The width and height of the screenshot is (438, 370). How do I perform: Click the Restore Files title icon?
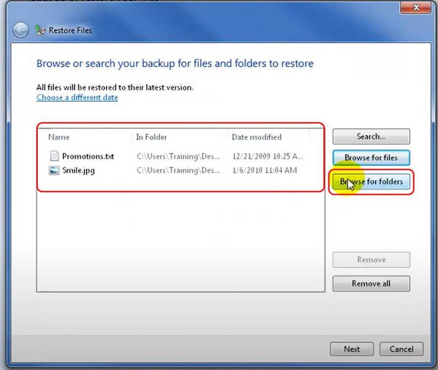tap(40, 30)
